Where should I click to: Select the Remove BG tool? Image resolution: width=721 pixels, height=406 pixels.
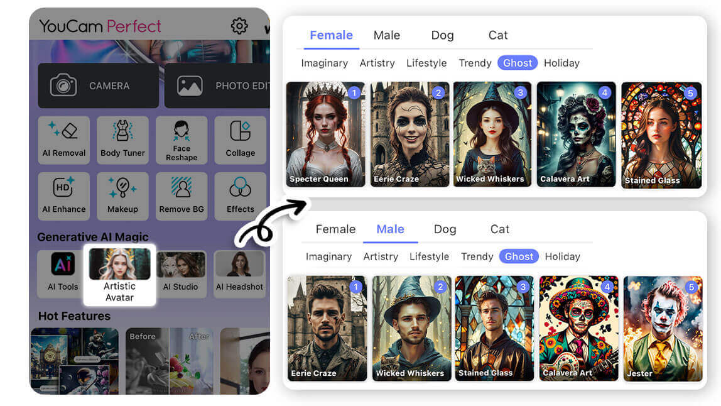tap(182, 196)
